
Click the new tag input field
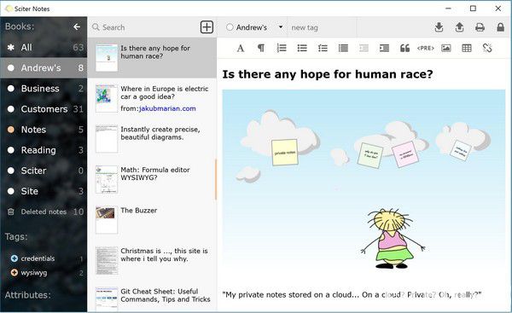322,27
